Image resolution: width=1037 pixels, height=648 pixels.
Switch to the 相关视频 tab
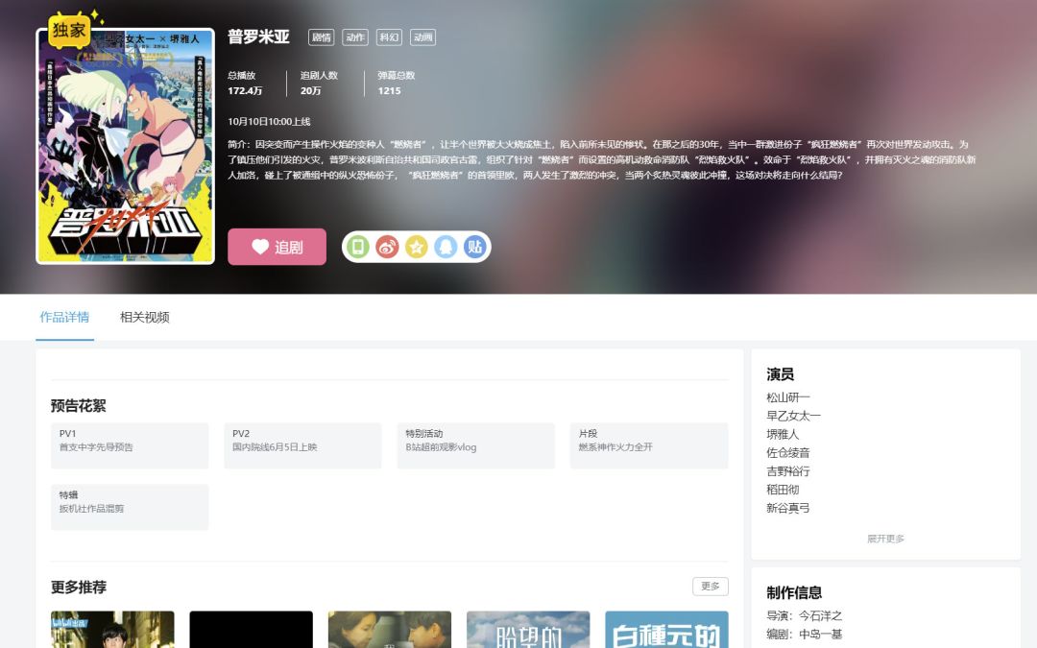(145, 318)
